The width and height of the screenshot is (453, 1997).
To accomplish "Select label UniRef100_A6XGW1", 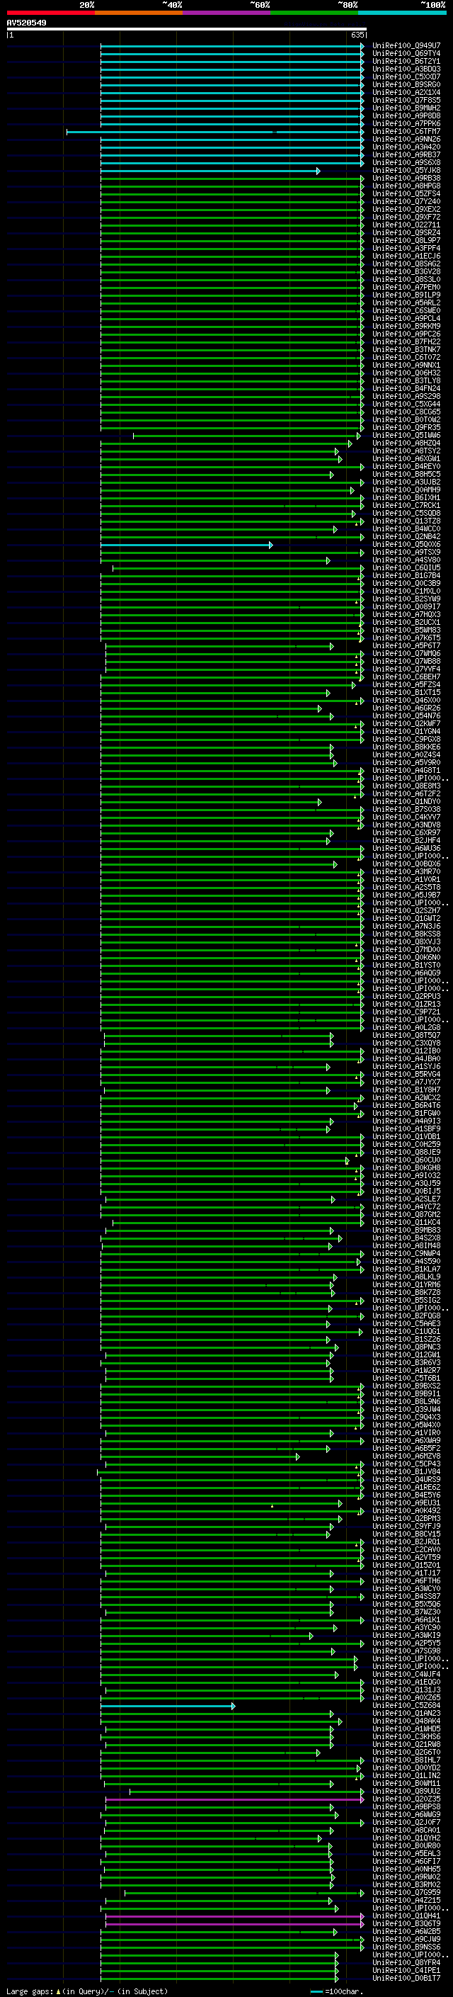I will pos(406,459).
